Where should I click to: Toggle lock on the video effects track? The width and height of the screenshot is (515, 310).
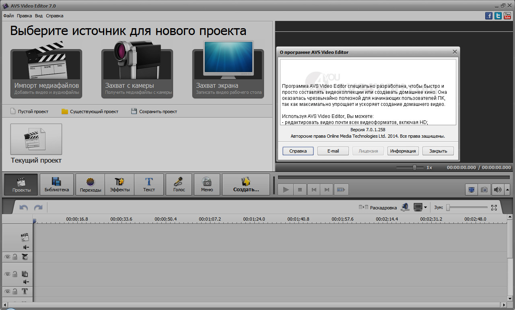click(15, 256)
